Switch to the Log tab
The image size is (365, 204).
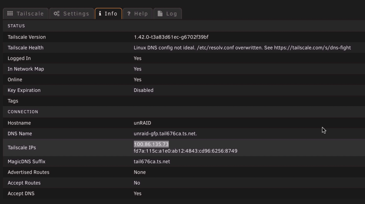tap(168, 13)
